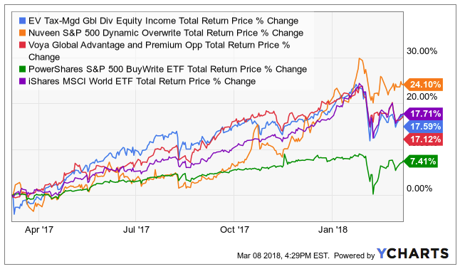
Task: Click the purple 17.71% value tag
Action: pos(424,114)
